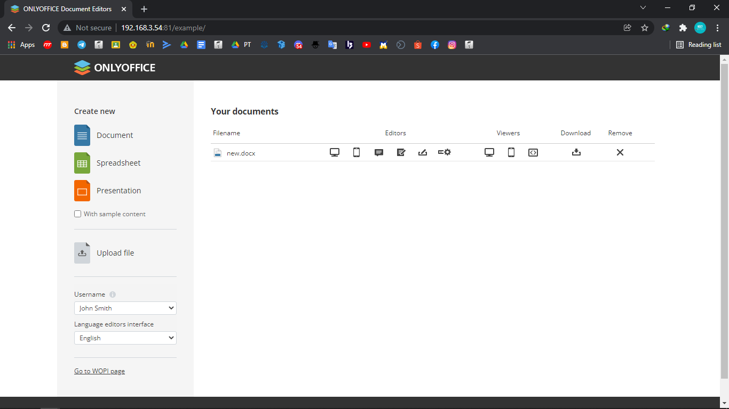
Task: Click the Viewers column header
Action: pos(508,133)
